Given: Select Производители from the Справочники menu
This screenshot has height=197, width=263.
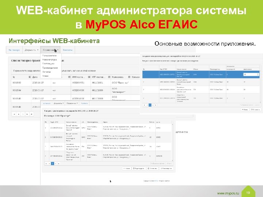Looking at the screenshot, I should tap(50, 68).
